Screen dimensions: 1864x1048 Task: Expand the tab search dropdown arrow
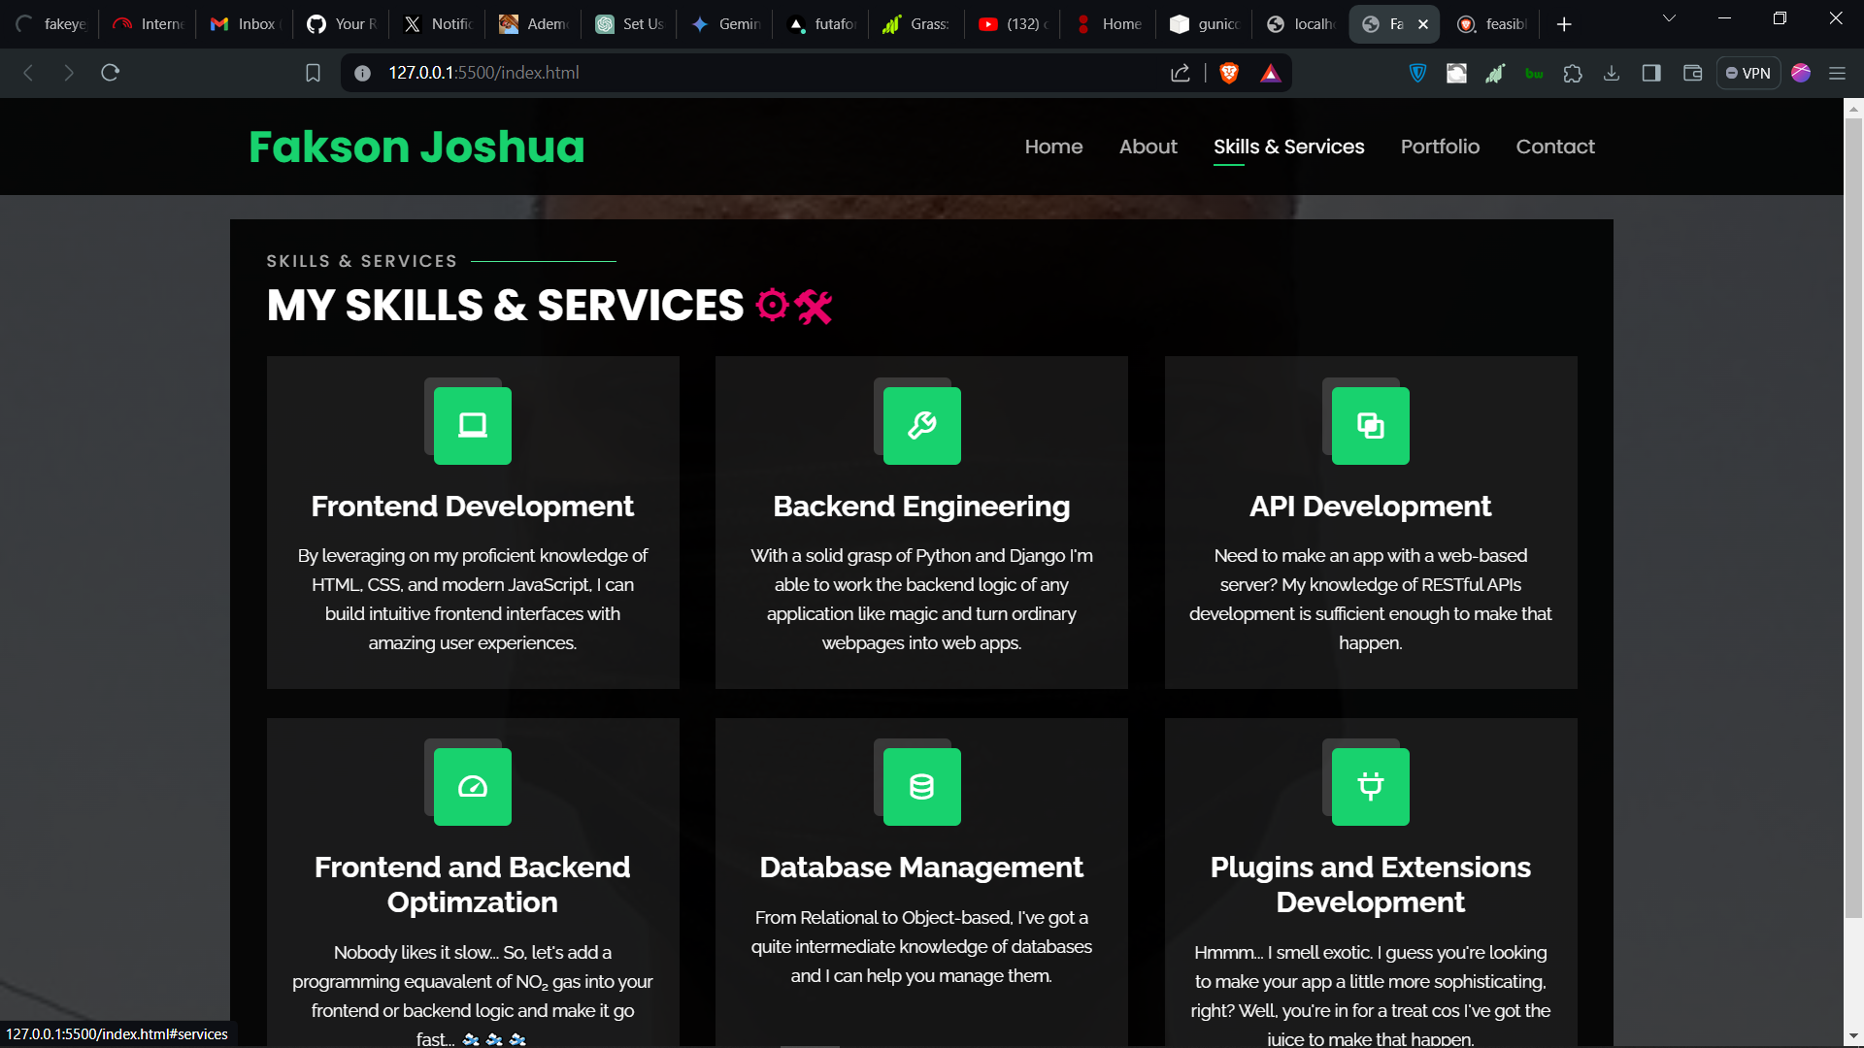(1669, 18)
